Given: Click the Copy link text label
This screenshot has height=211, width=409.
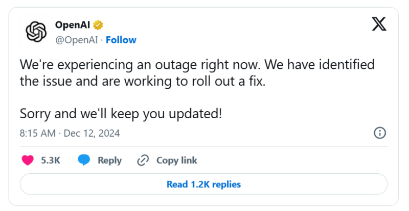Looking at the screenshot, I should click(x=176, y=160).
